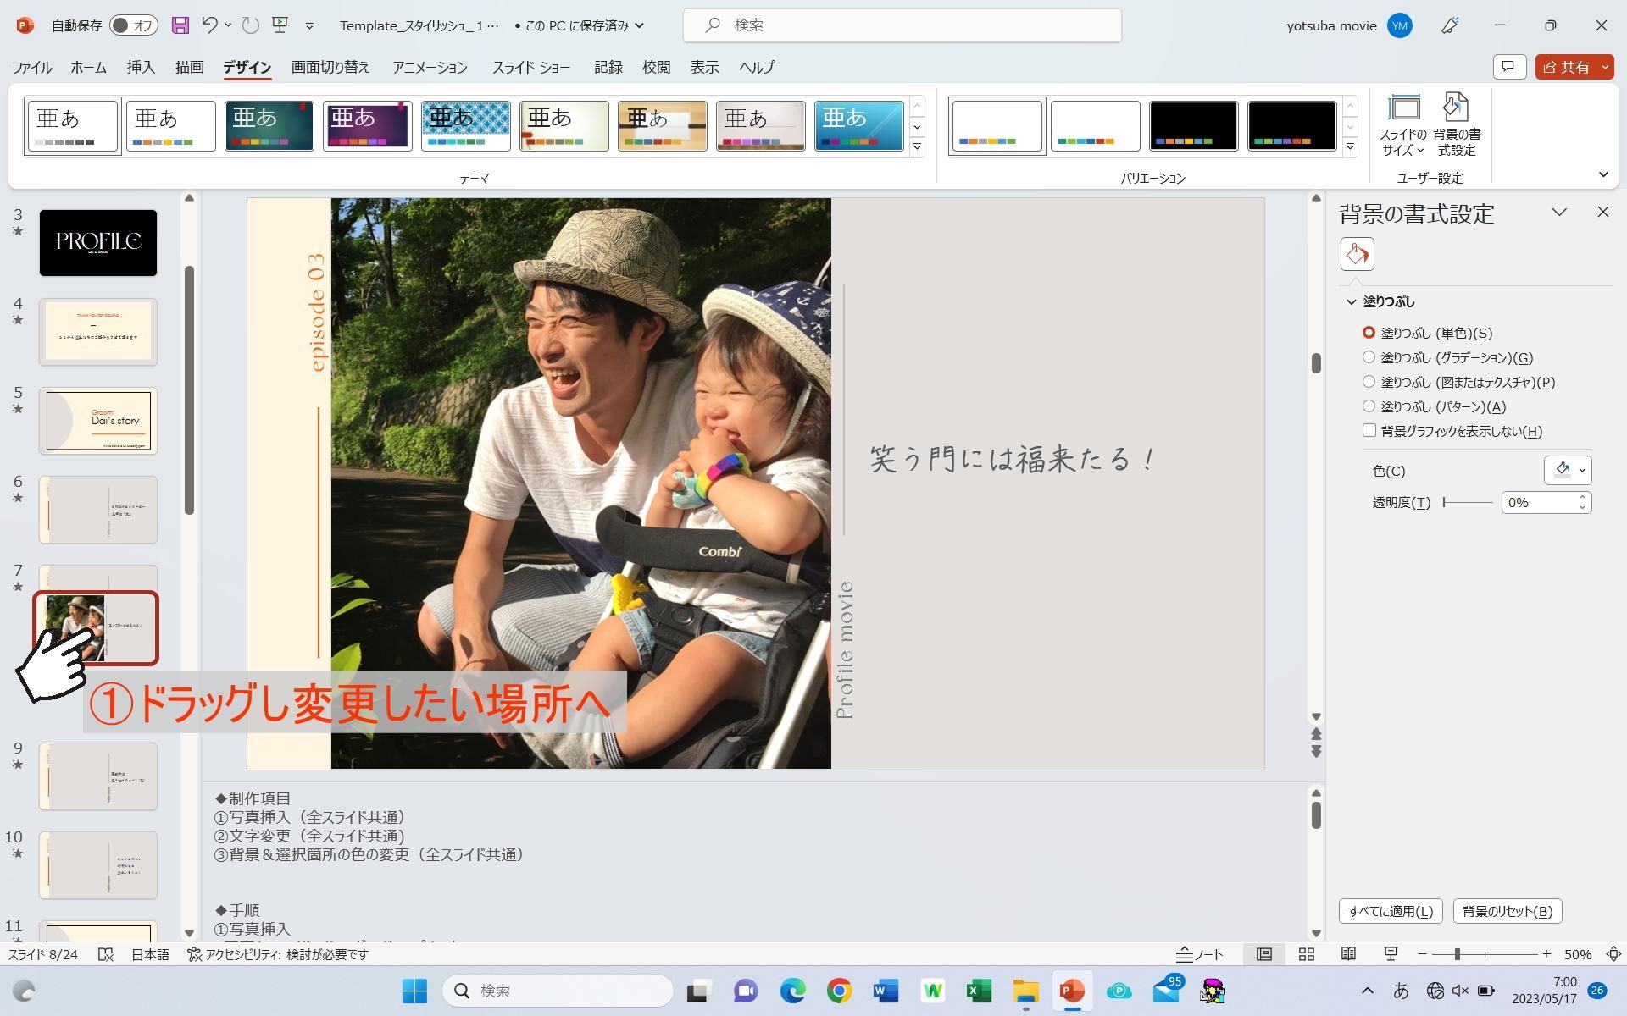Open Format Background (背景の書式設定) ribbon button
This screenshot has width=1627, height=1016.
coord(1457,125)
